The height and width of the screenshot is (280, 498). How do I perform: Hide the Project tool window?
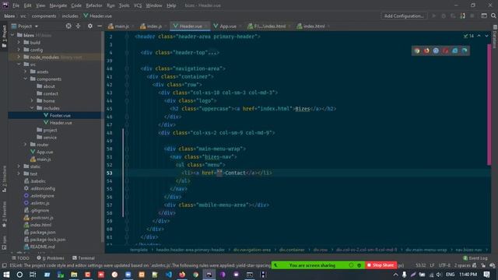[100, 26]
